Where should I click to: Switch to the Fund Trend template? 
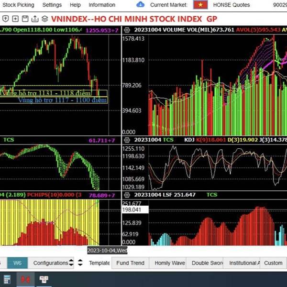pos(130,263)
